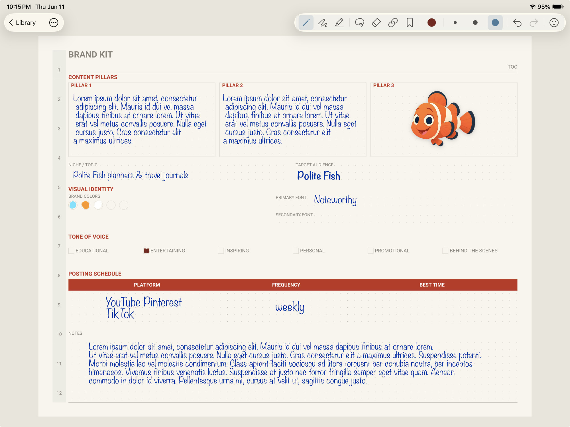This screenshot has width=570, height=427.
Task: Tap the FREQUENCY column header
Action: coord(286,285)
